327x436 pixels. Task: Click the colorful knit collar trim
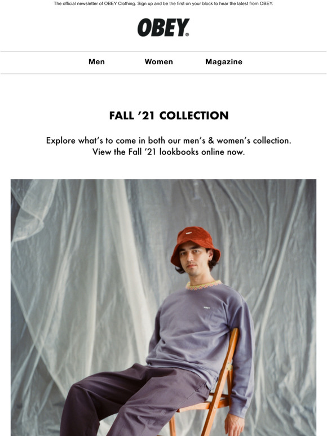tap(204, 285)
